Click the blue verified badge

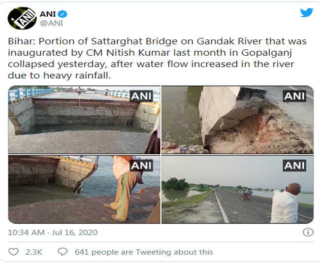64,14
